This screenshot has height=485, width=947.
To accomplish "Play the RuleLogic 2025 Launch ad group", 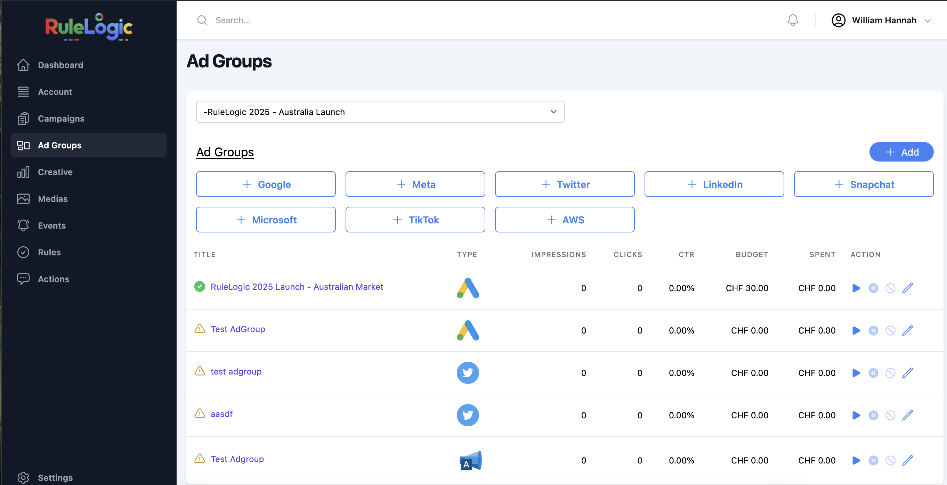I will point(856,288).
